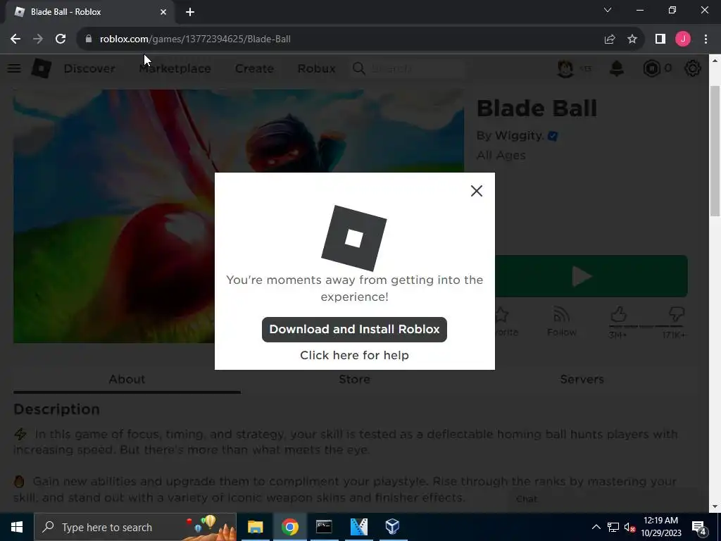Select the Blade Ball - Roblox tab
Screen dimensions: 721x541
pyautogui.click(x=90, y=12)
